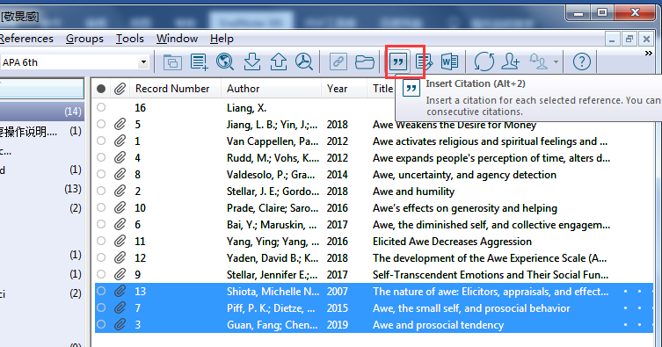This screenshot has height=347, width=662.
Task: Select the group with count (13)
Action: coord(42,189)
